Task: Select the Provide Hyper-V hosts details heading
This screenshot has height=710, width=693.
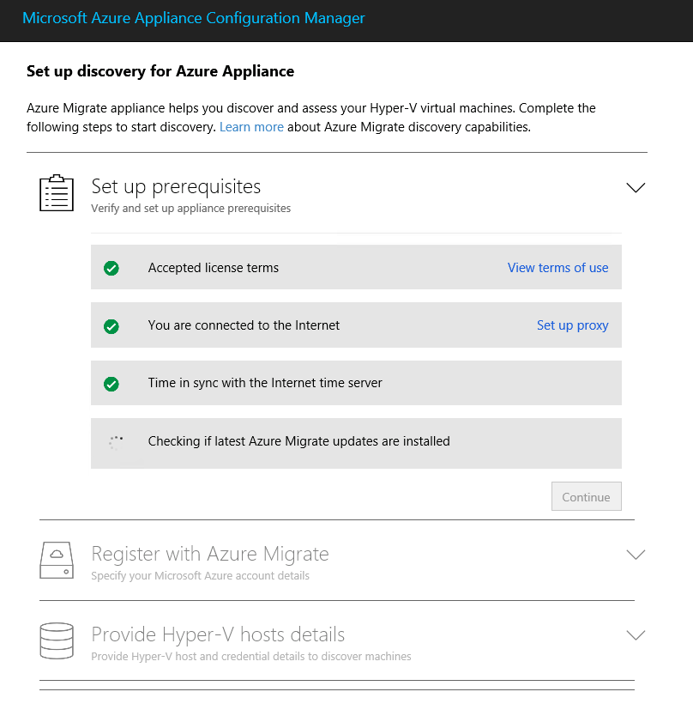Action: 218,634
